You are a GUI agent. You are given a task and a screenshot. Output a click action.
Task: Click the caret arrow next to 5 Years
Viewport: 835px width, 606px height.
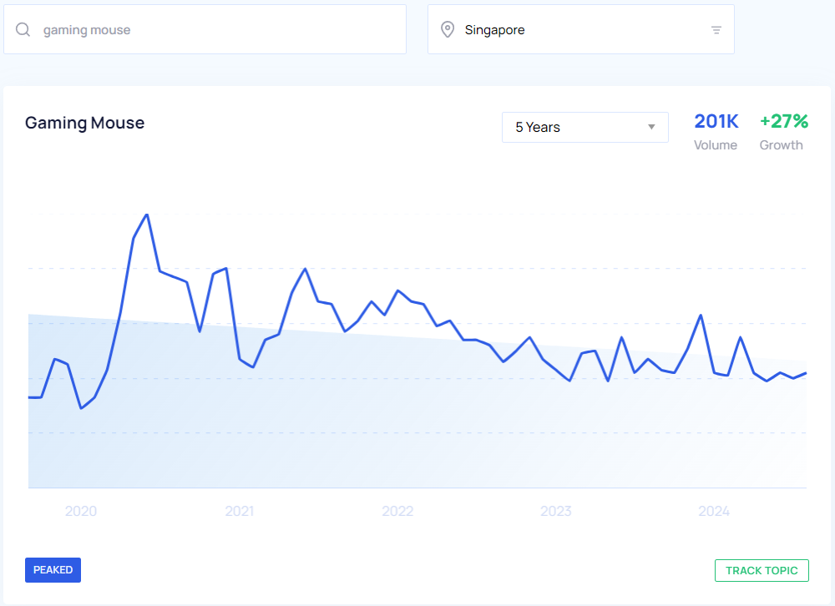click(651, 127)
